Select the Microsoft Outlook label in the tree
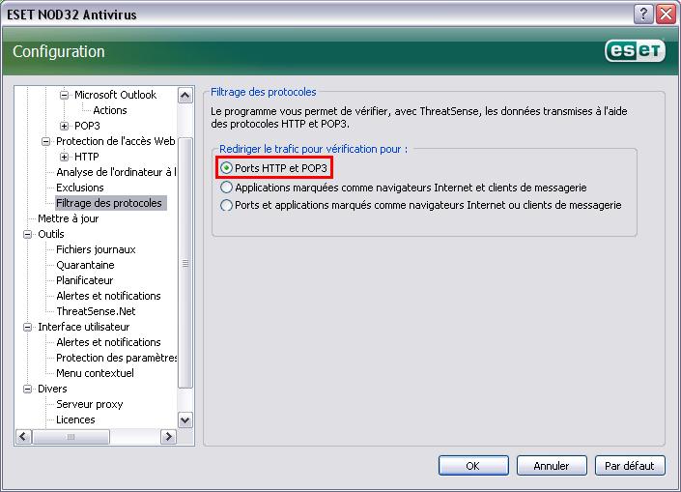Screen dimensions: 681x492 tap(116, 95)
